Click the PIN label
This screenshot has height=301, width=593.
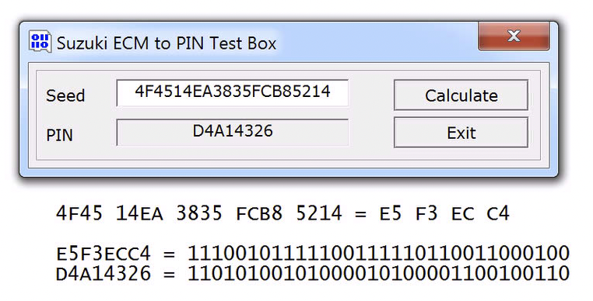59,135
